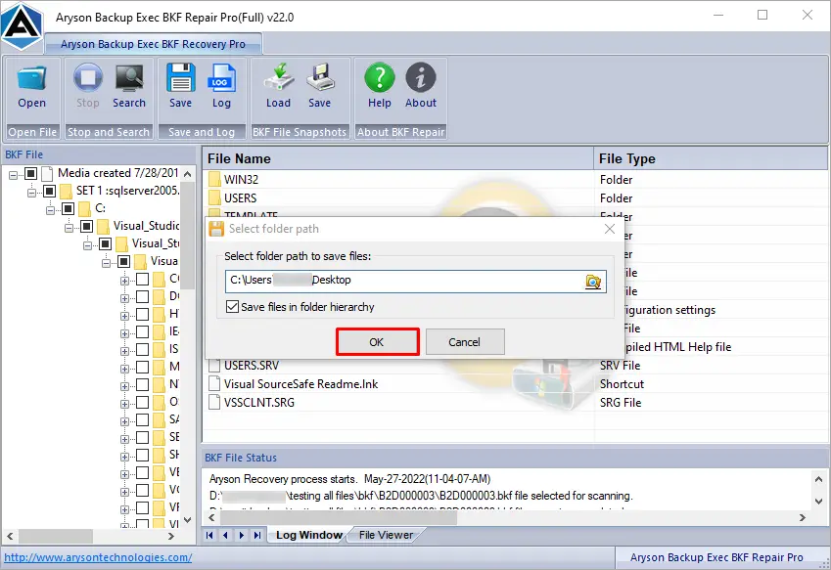Image resolution: width=831 pixels, height=570 pixels.
Task: Collapse the Visual_Studio tree node
Action: point(69,228)
